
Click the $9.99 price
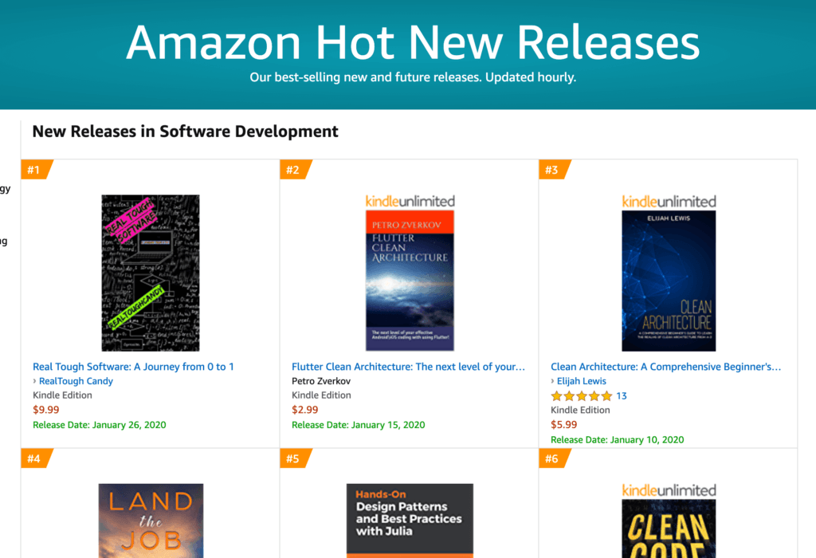point(45,410)
